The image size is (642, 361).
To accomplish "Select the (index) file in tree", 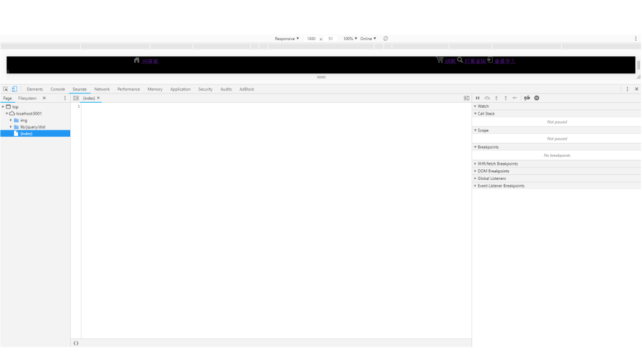I will (35, 133).
